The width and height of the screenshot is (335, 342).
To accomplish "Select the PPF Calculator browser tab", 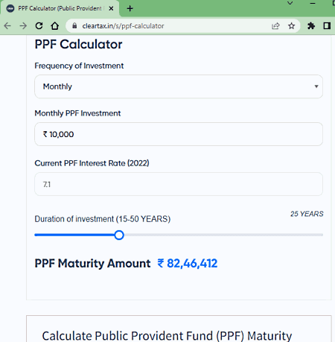I will [x=60, y=9].
